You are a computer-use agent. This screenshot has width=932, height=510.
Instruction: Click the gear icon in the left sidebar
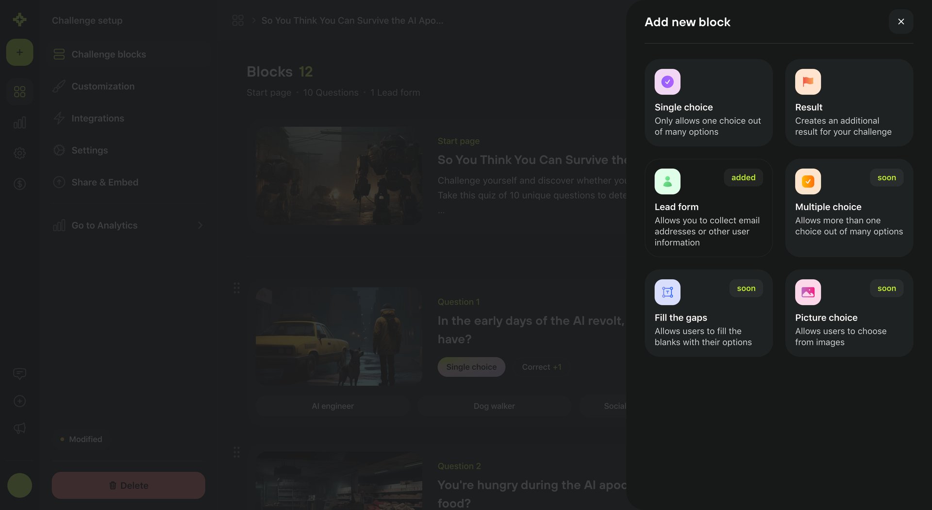tap(19, 153)
